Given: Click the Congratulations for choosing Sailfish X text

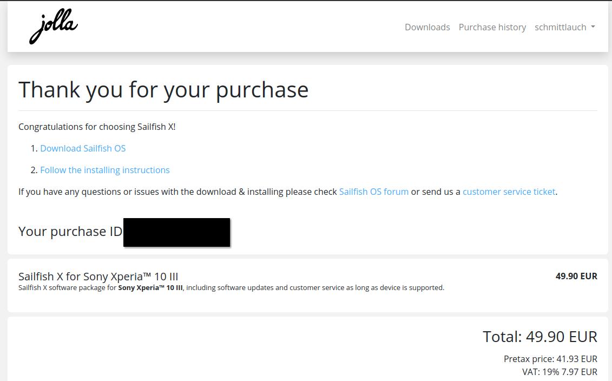Looking at the screenshot, I should 97,127.
